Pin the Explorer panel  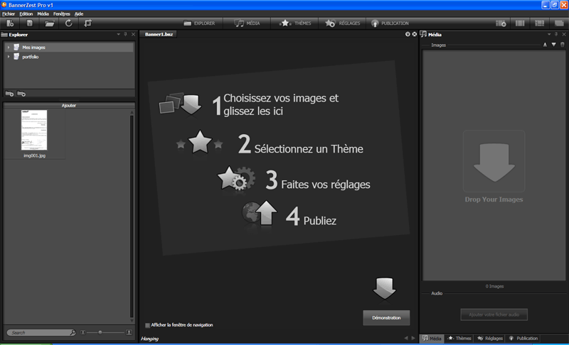click(126, 34)
